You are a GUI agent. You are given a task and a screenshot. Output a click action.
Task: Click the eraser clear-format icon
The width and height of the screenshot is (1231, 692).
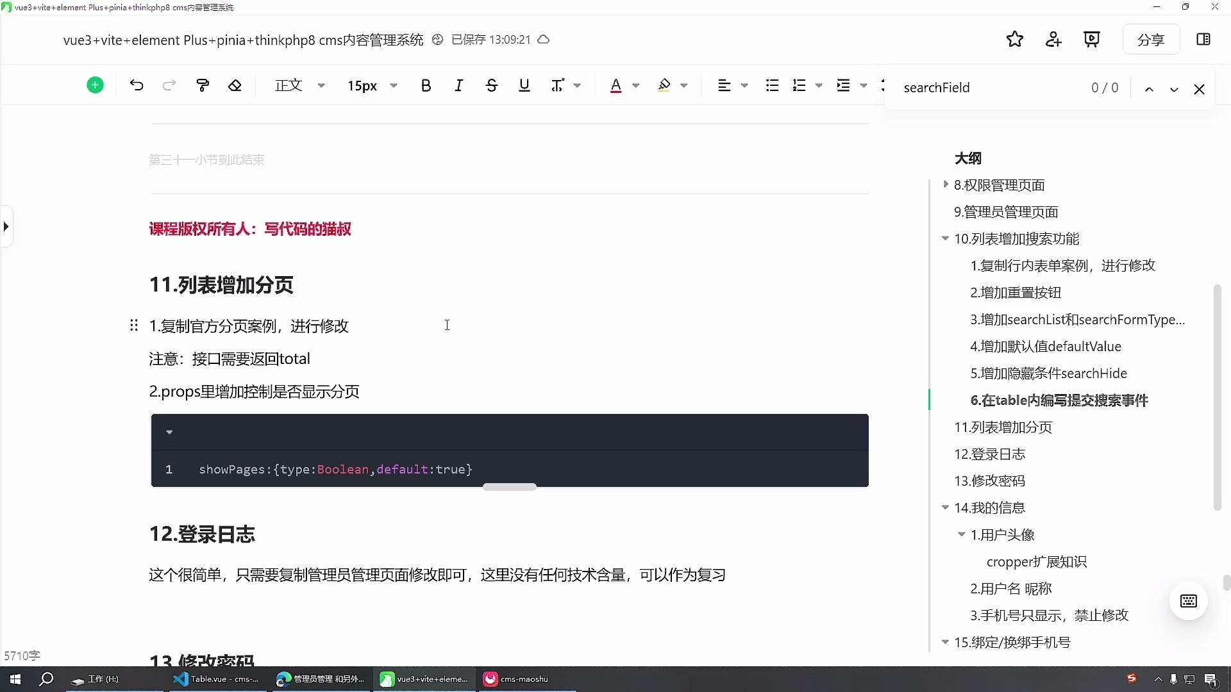[235, 85]
